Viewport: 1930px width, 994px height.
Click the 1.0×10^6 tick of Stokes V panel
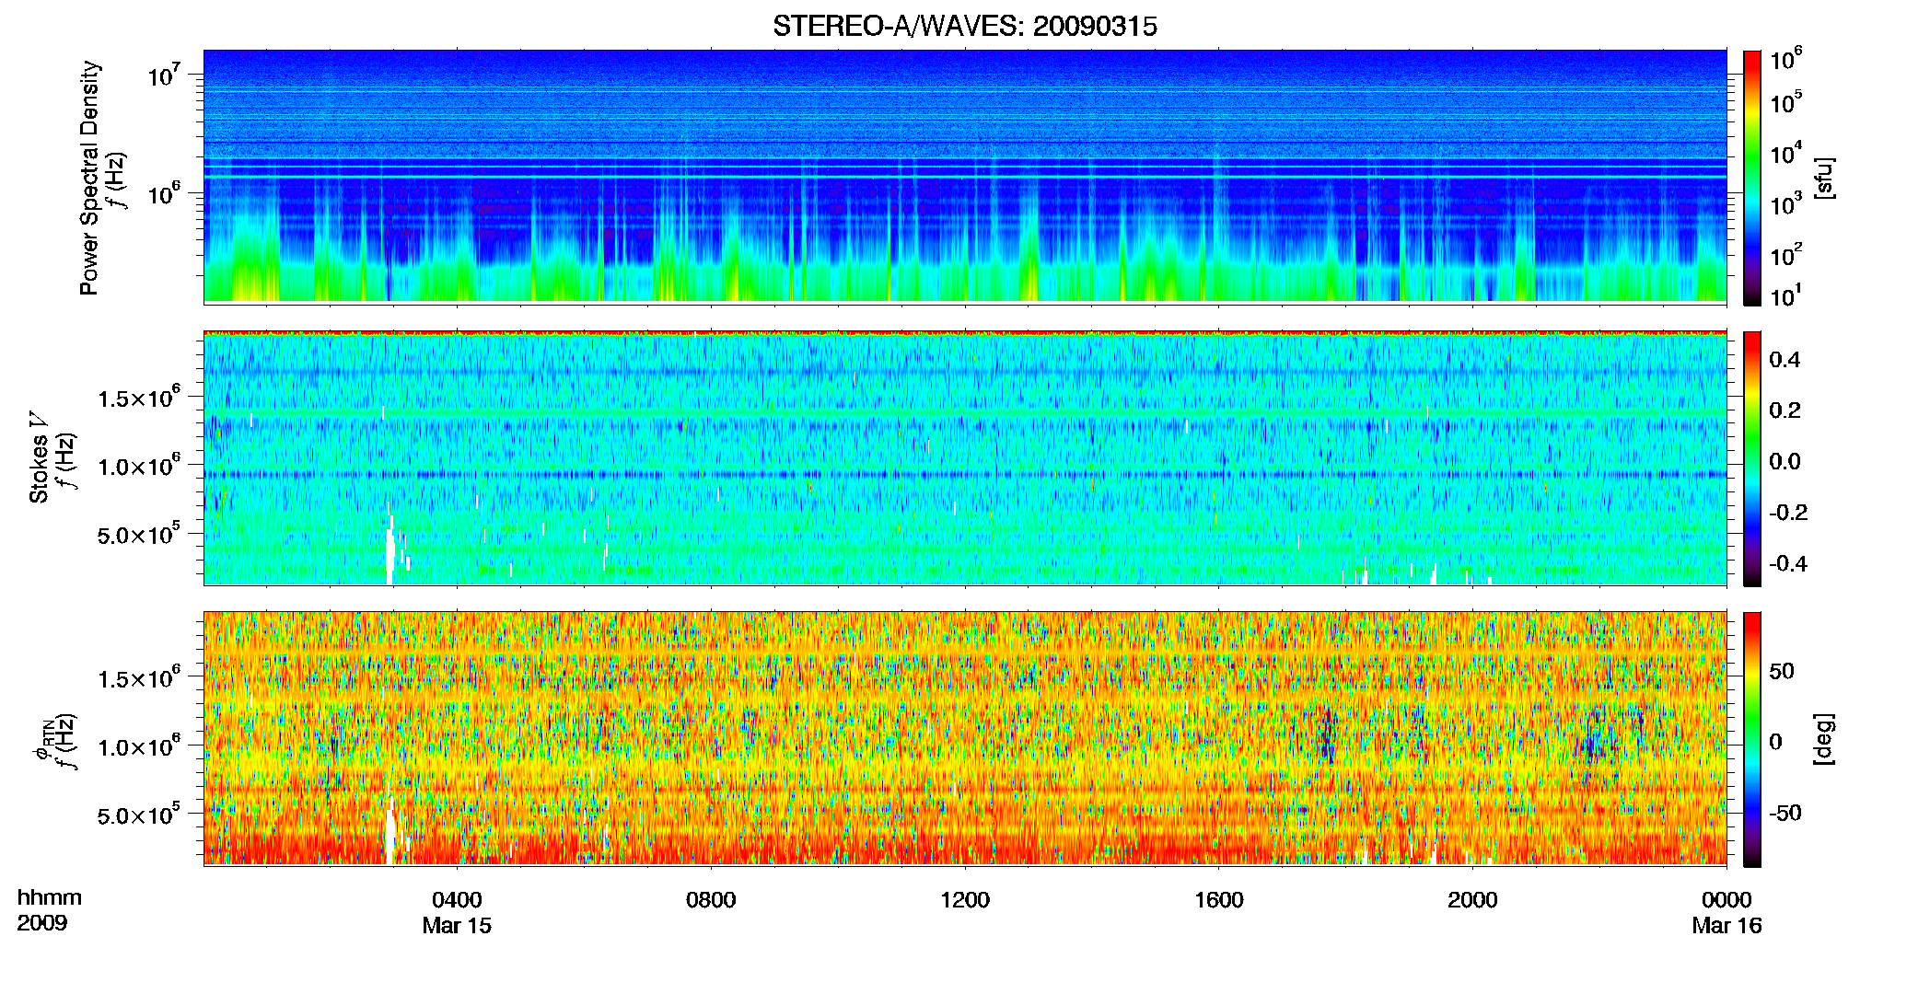click(x=138, y=466)
